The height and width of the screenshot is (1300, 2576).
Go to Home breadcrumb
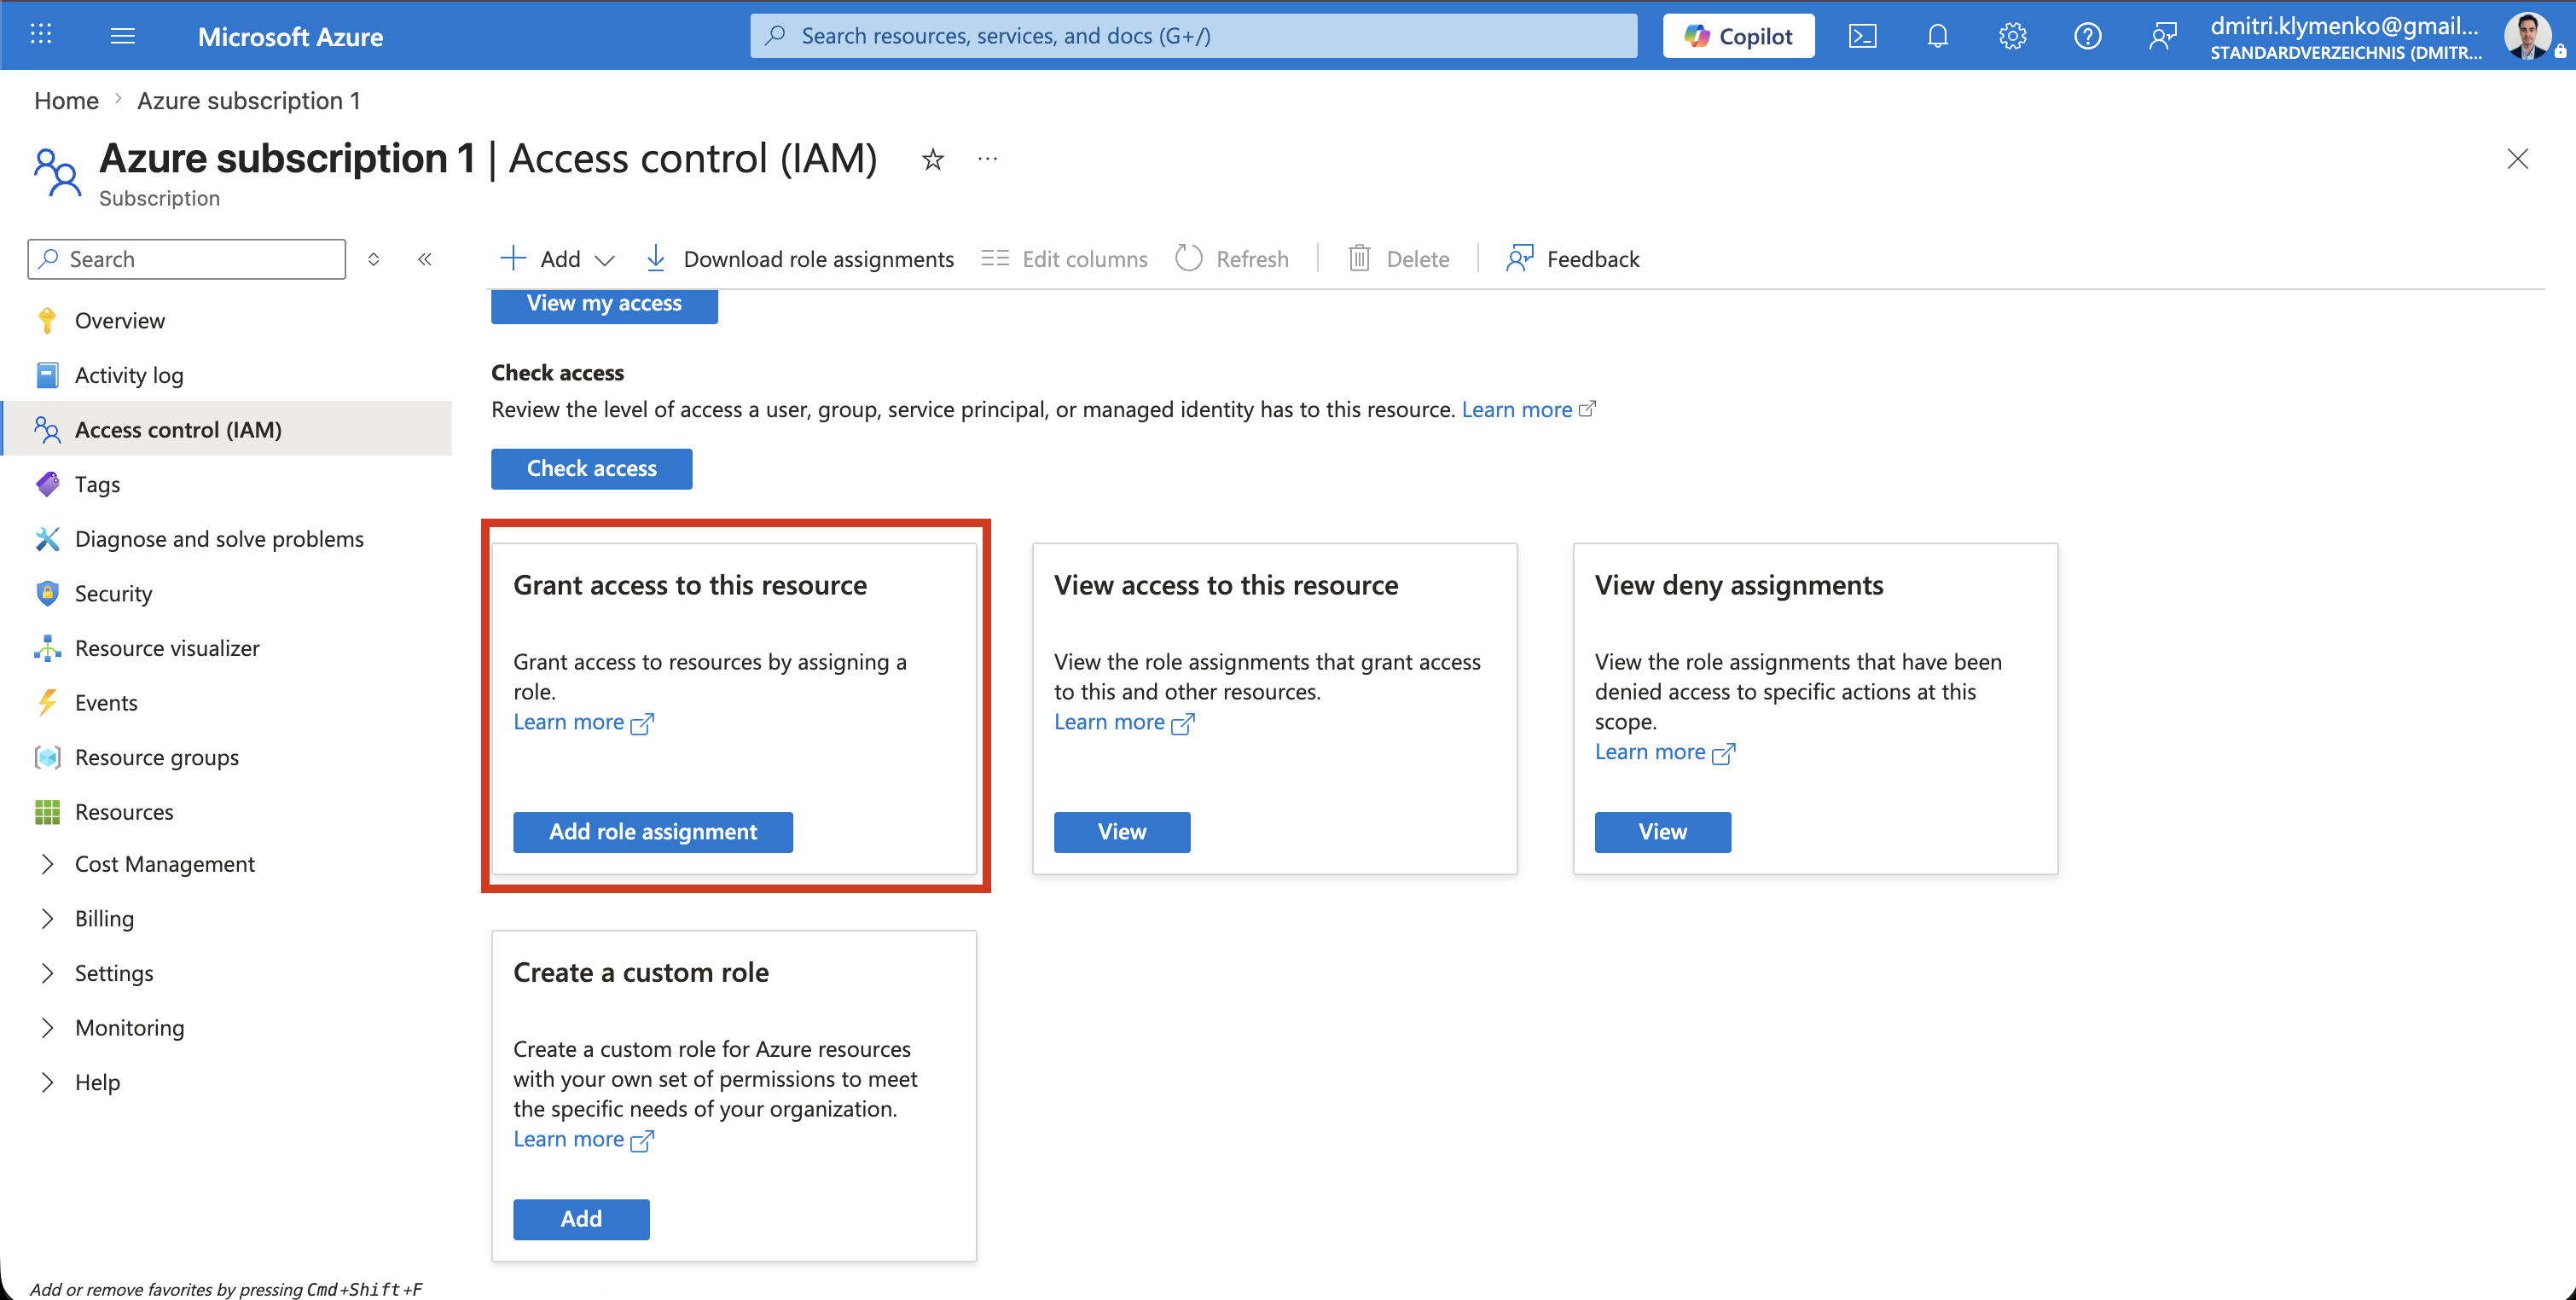coord(66,101)
